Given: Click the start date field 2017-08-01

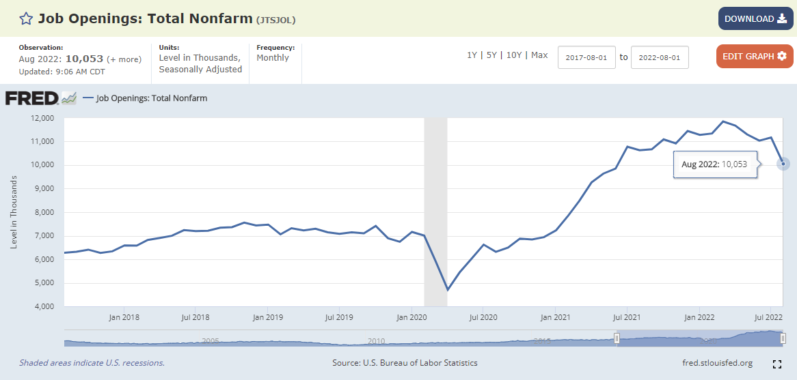Looking at the screenshot, I should (x=586, y=57).
